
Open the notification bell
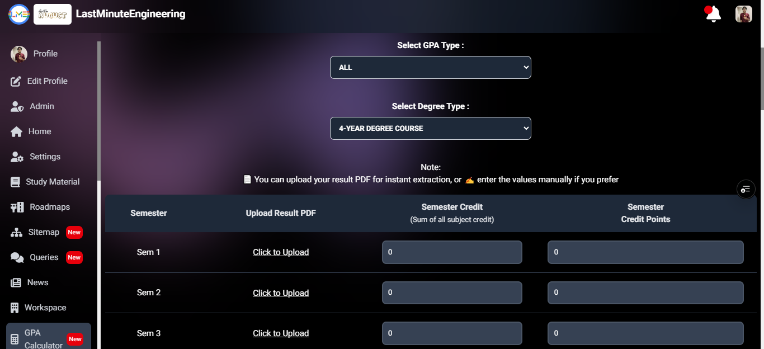coord(711,13)
